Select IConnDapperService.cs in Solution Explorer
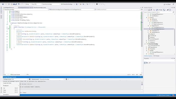The width and height of the screenshot is (176, 99). 159,29
